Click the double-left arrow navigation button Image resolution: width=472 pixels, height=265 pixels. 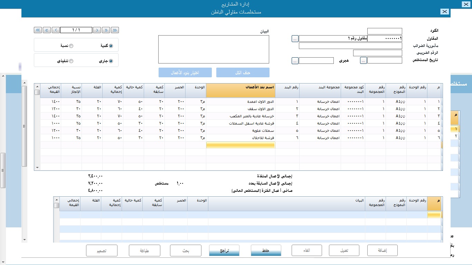(x=47, y=30)
